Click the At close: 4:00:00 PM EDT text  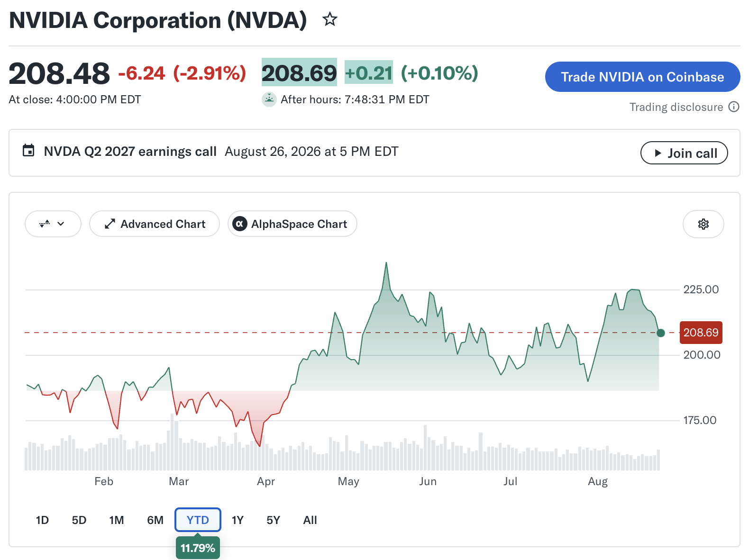point(75,99)
